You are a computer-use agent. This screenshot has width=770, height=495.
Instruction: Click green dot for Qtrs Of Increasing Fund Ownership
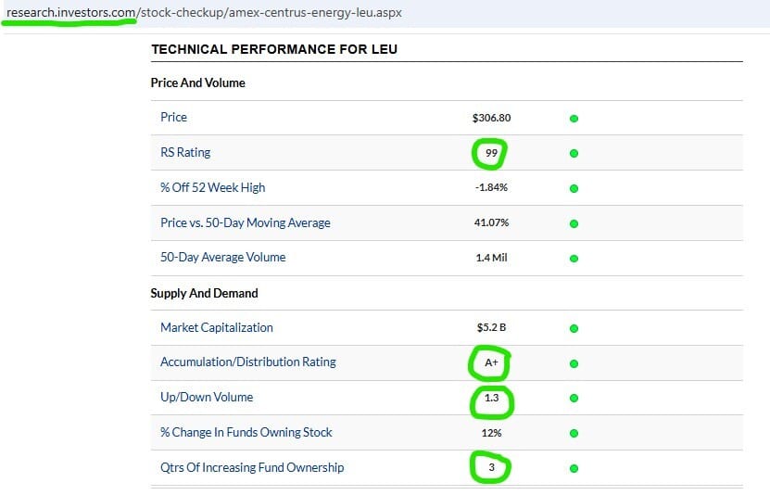click(574, 468)
